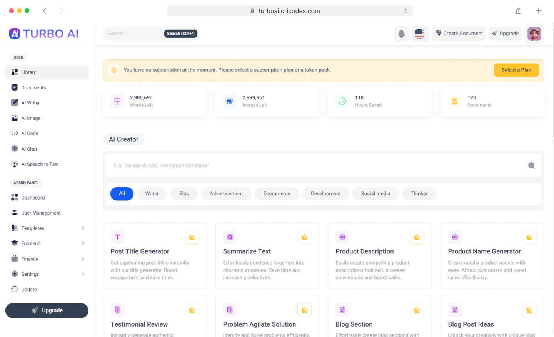Toggle favorite star on Product Name Generator
The image size is (554, 337).
click(529, 237)
